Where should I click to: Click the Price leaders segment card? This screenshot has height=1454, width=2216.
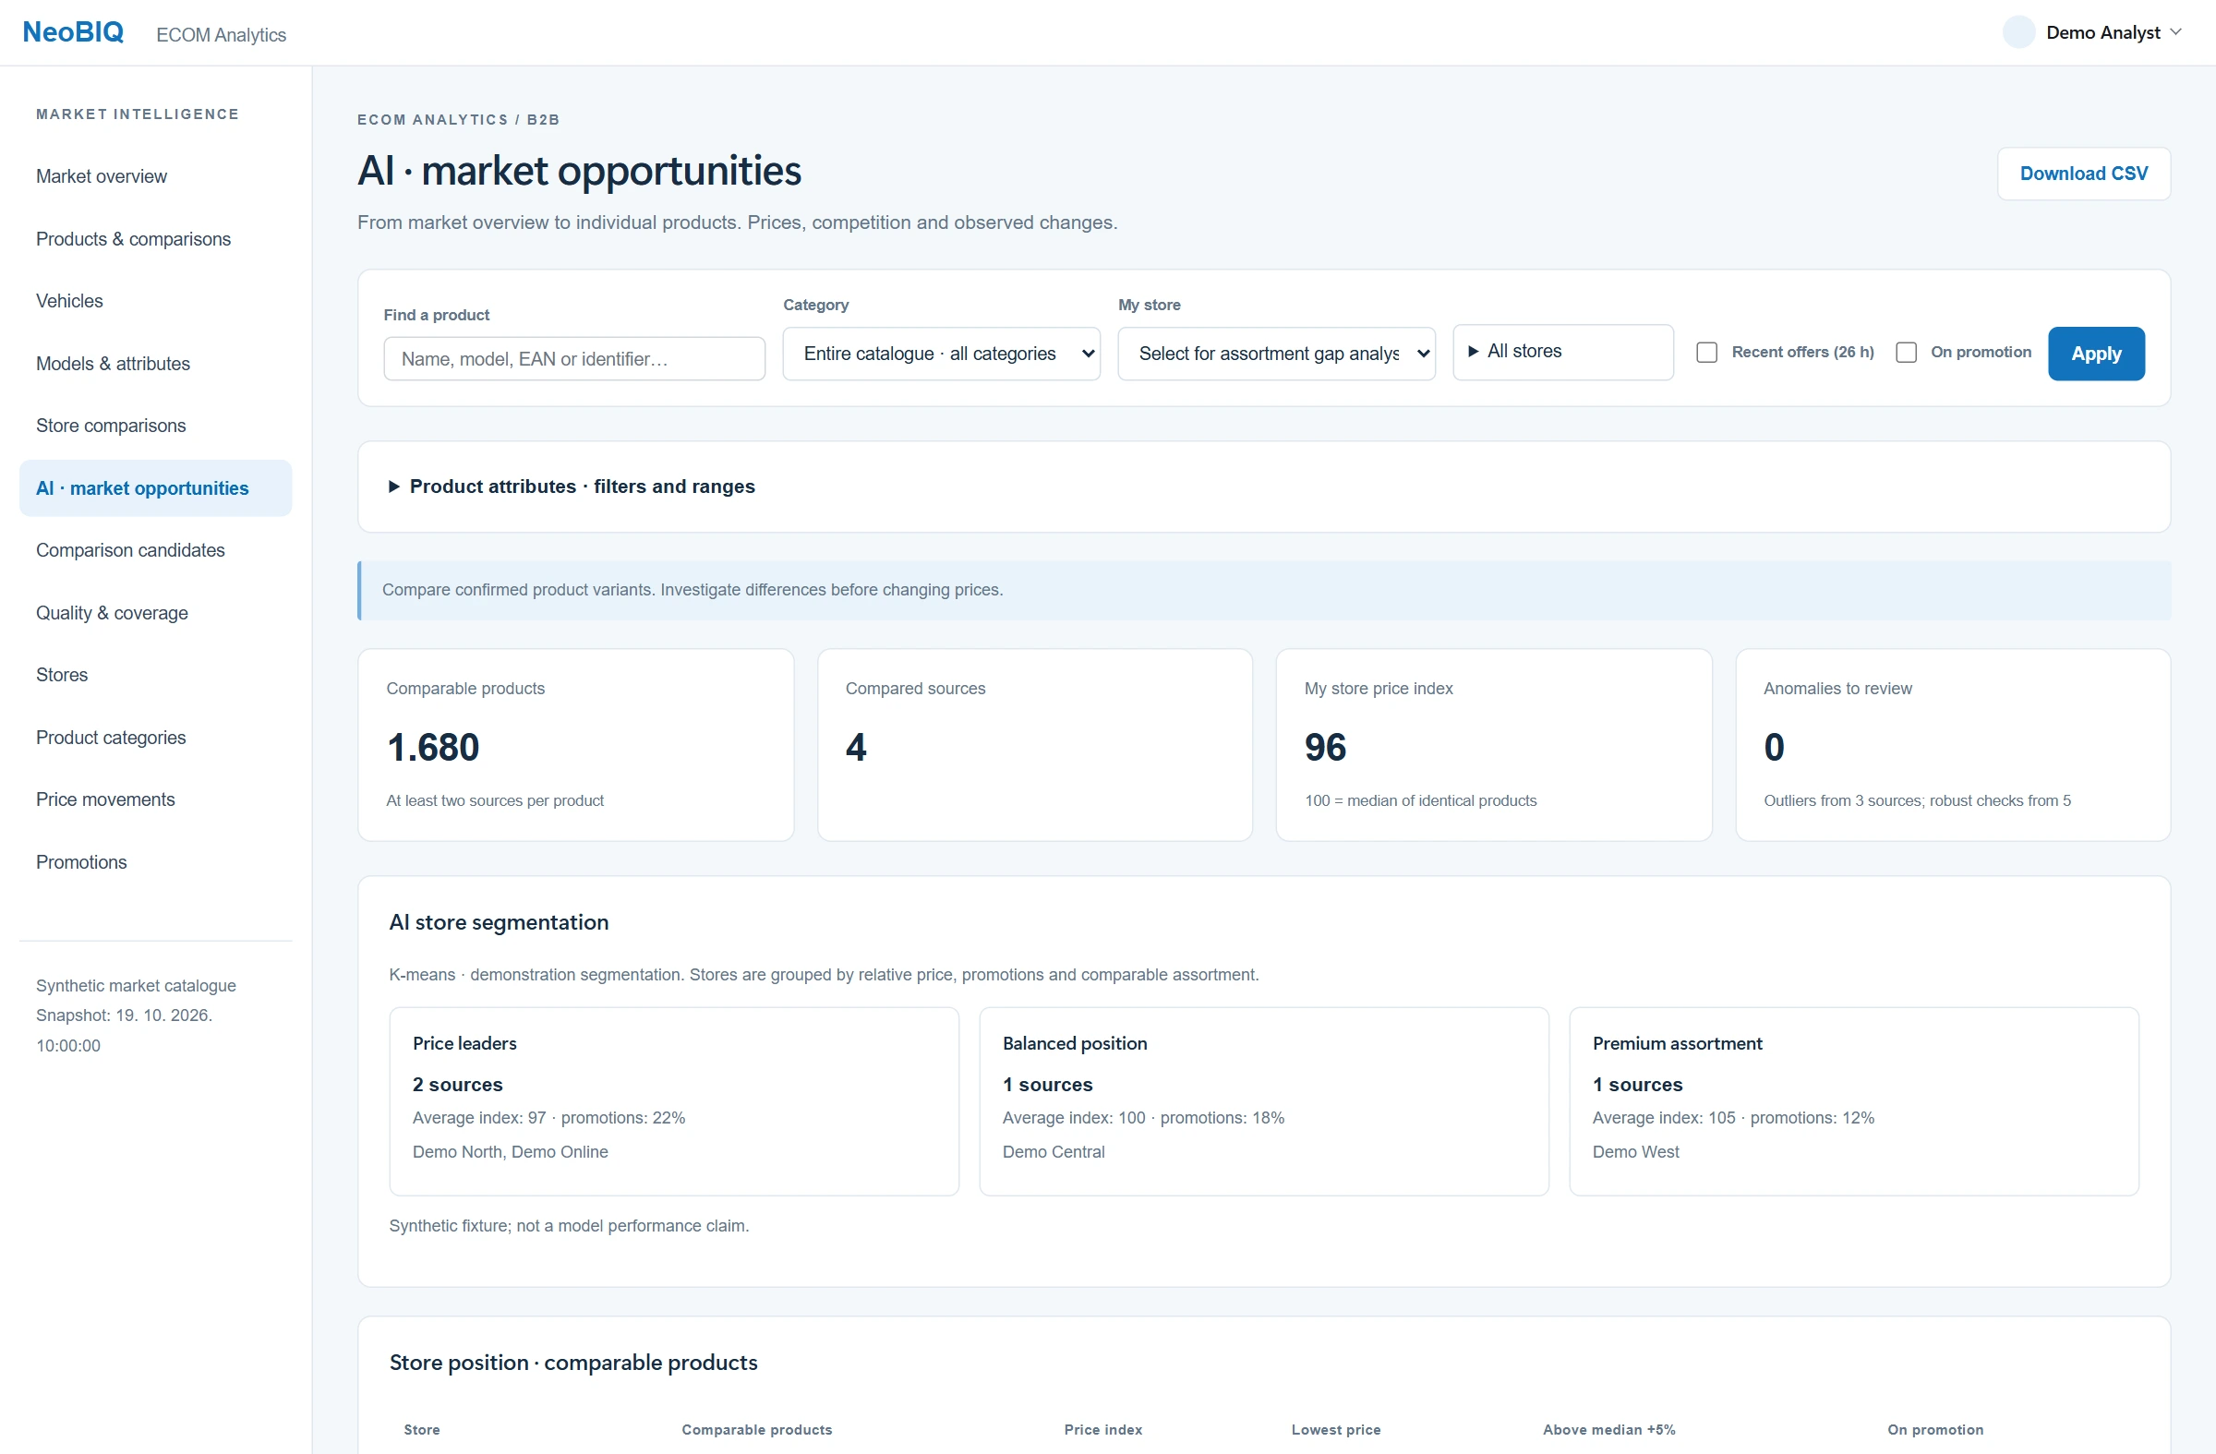click(674, 1101)
